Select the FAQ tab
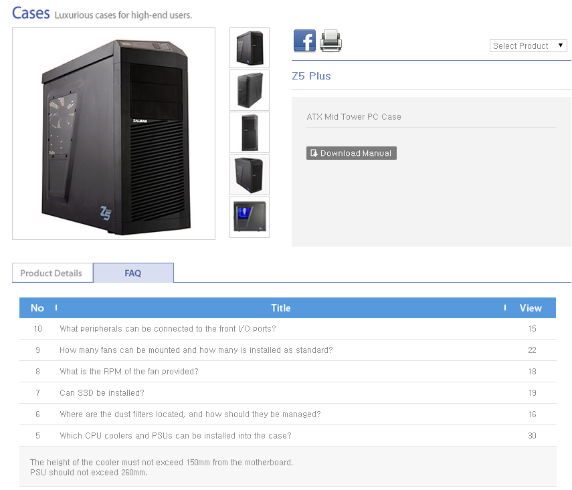This screenshot has width=572, height=490. [x=133, y=273]
